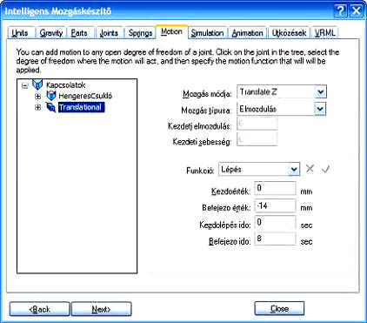Switch to the Simulation tab

(x=207, y=33)
